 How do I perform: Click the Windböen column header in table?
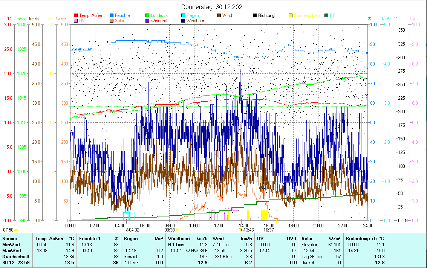[x=179, y=239]
